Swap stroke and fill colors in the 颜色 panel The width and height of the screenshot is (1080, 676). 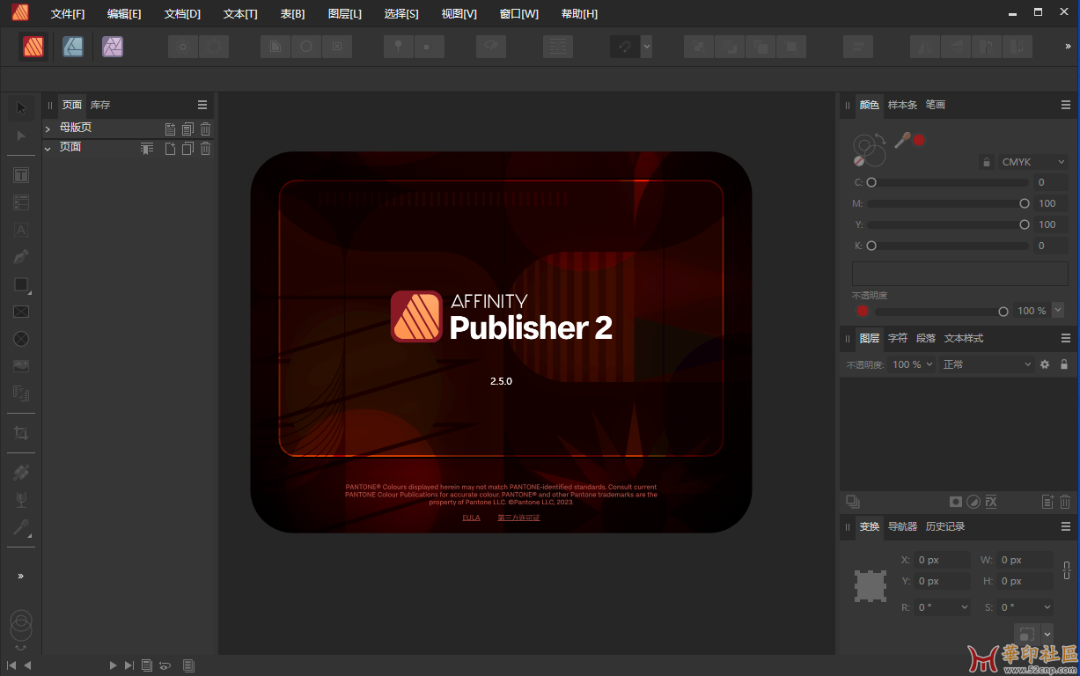coord(880,139)
